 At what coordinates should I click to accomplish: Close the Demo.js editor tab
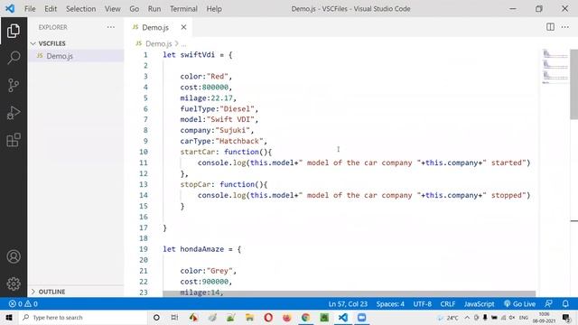pyautogui.click(x=183, y=27)
